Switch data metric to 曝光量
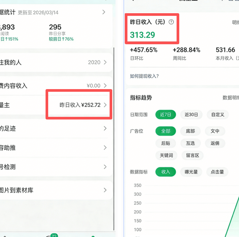The image size is (239, 237). (x=191, y=172)
